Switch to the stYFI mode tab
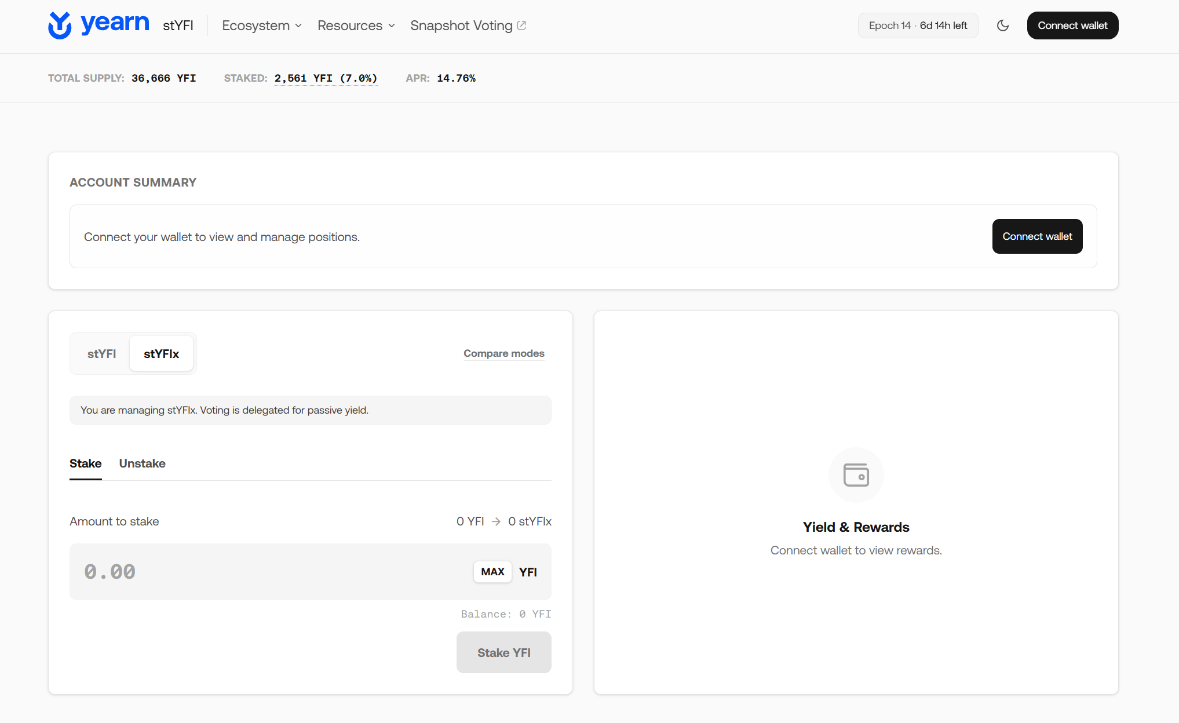 tap(101, 353)
